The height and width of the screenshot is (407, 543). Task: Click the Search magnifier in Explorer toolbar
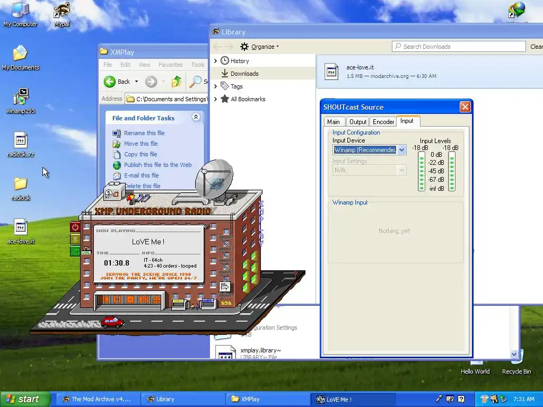196,82
